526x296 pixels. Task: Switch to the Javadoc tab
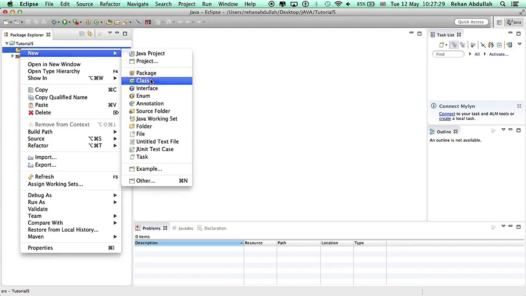[186, 228]
